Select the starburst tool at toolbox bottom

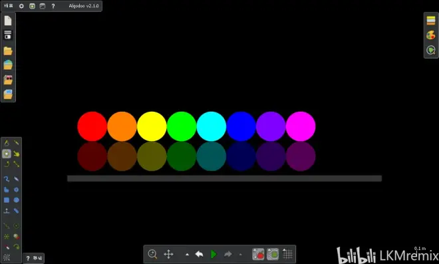point(7,257)
